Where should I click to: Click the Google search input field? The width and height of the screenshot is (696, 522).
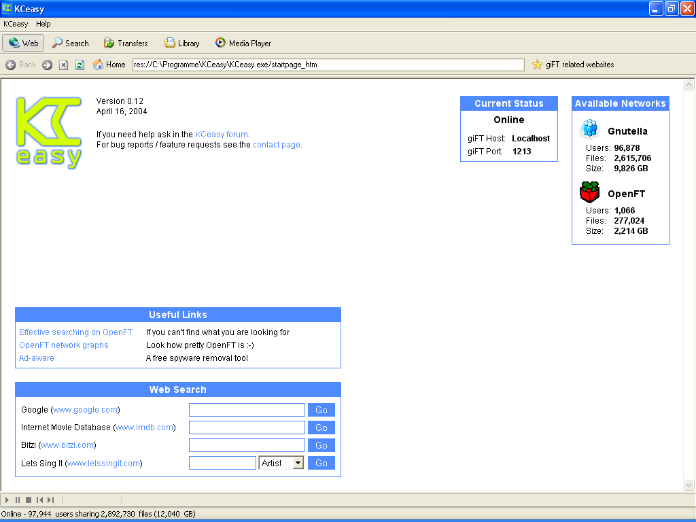pos(247,410)
